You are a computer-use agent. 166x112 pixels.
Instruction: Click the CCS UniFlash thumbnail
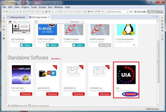click(x=21, y=75)
